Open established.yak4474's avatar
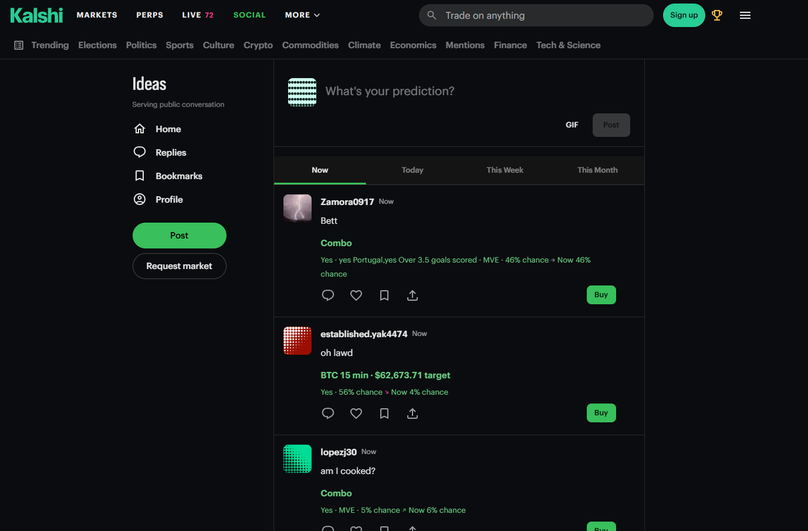 point(297,341)
